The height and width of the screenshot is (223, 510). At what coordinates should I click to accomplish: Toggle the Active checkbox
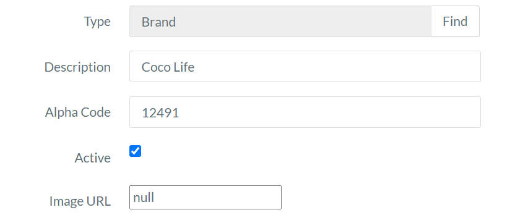pyautogui.click(x=135, y=151)
